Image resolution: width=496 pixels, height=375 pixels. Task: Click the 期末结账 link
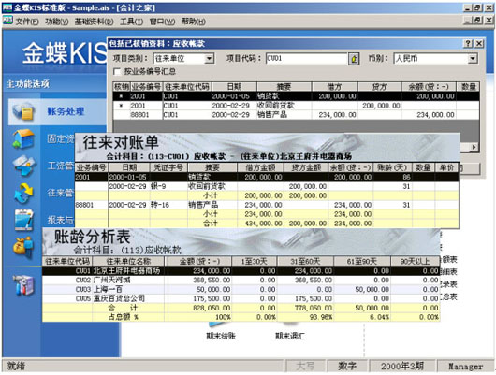coord(221,336)
